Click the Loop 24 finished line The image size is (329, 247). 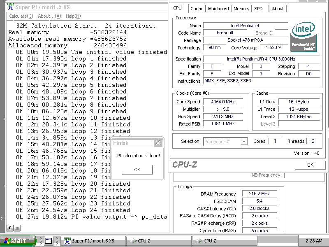(73, 210)
